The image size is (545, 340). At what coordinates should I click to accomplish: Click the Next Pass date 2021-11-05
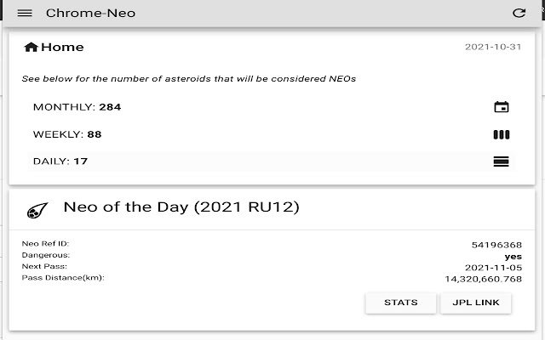pos(496,267)
